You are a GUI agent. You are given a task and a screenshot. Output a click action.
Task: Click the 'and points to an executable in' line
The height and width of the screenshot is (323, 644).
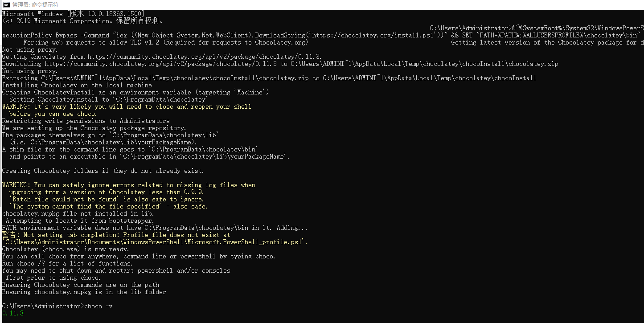pyautogui.click(x=149, y=156)
